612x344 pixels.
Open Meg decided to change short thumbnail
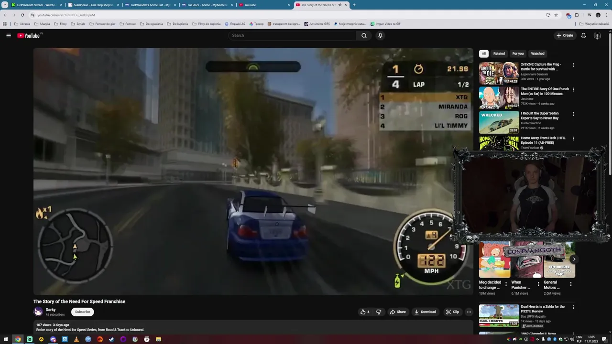coord(494,259)
